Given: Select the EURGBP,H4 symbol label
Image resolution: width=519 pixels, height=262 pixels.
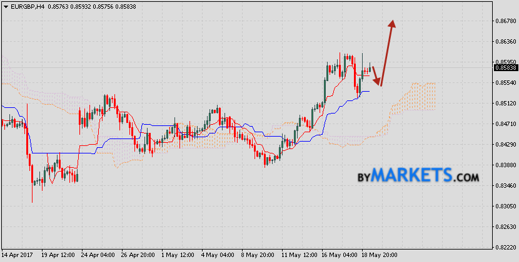Looking at the screenshot, I should pyautogui.click(x=26, y=5).
